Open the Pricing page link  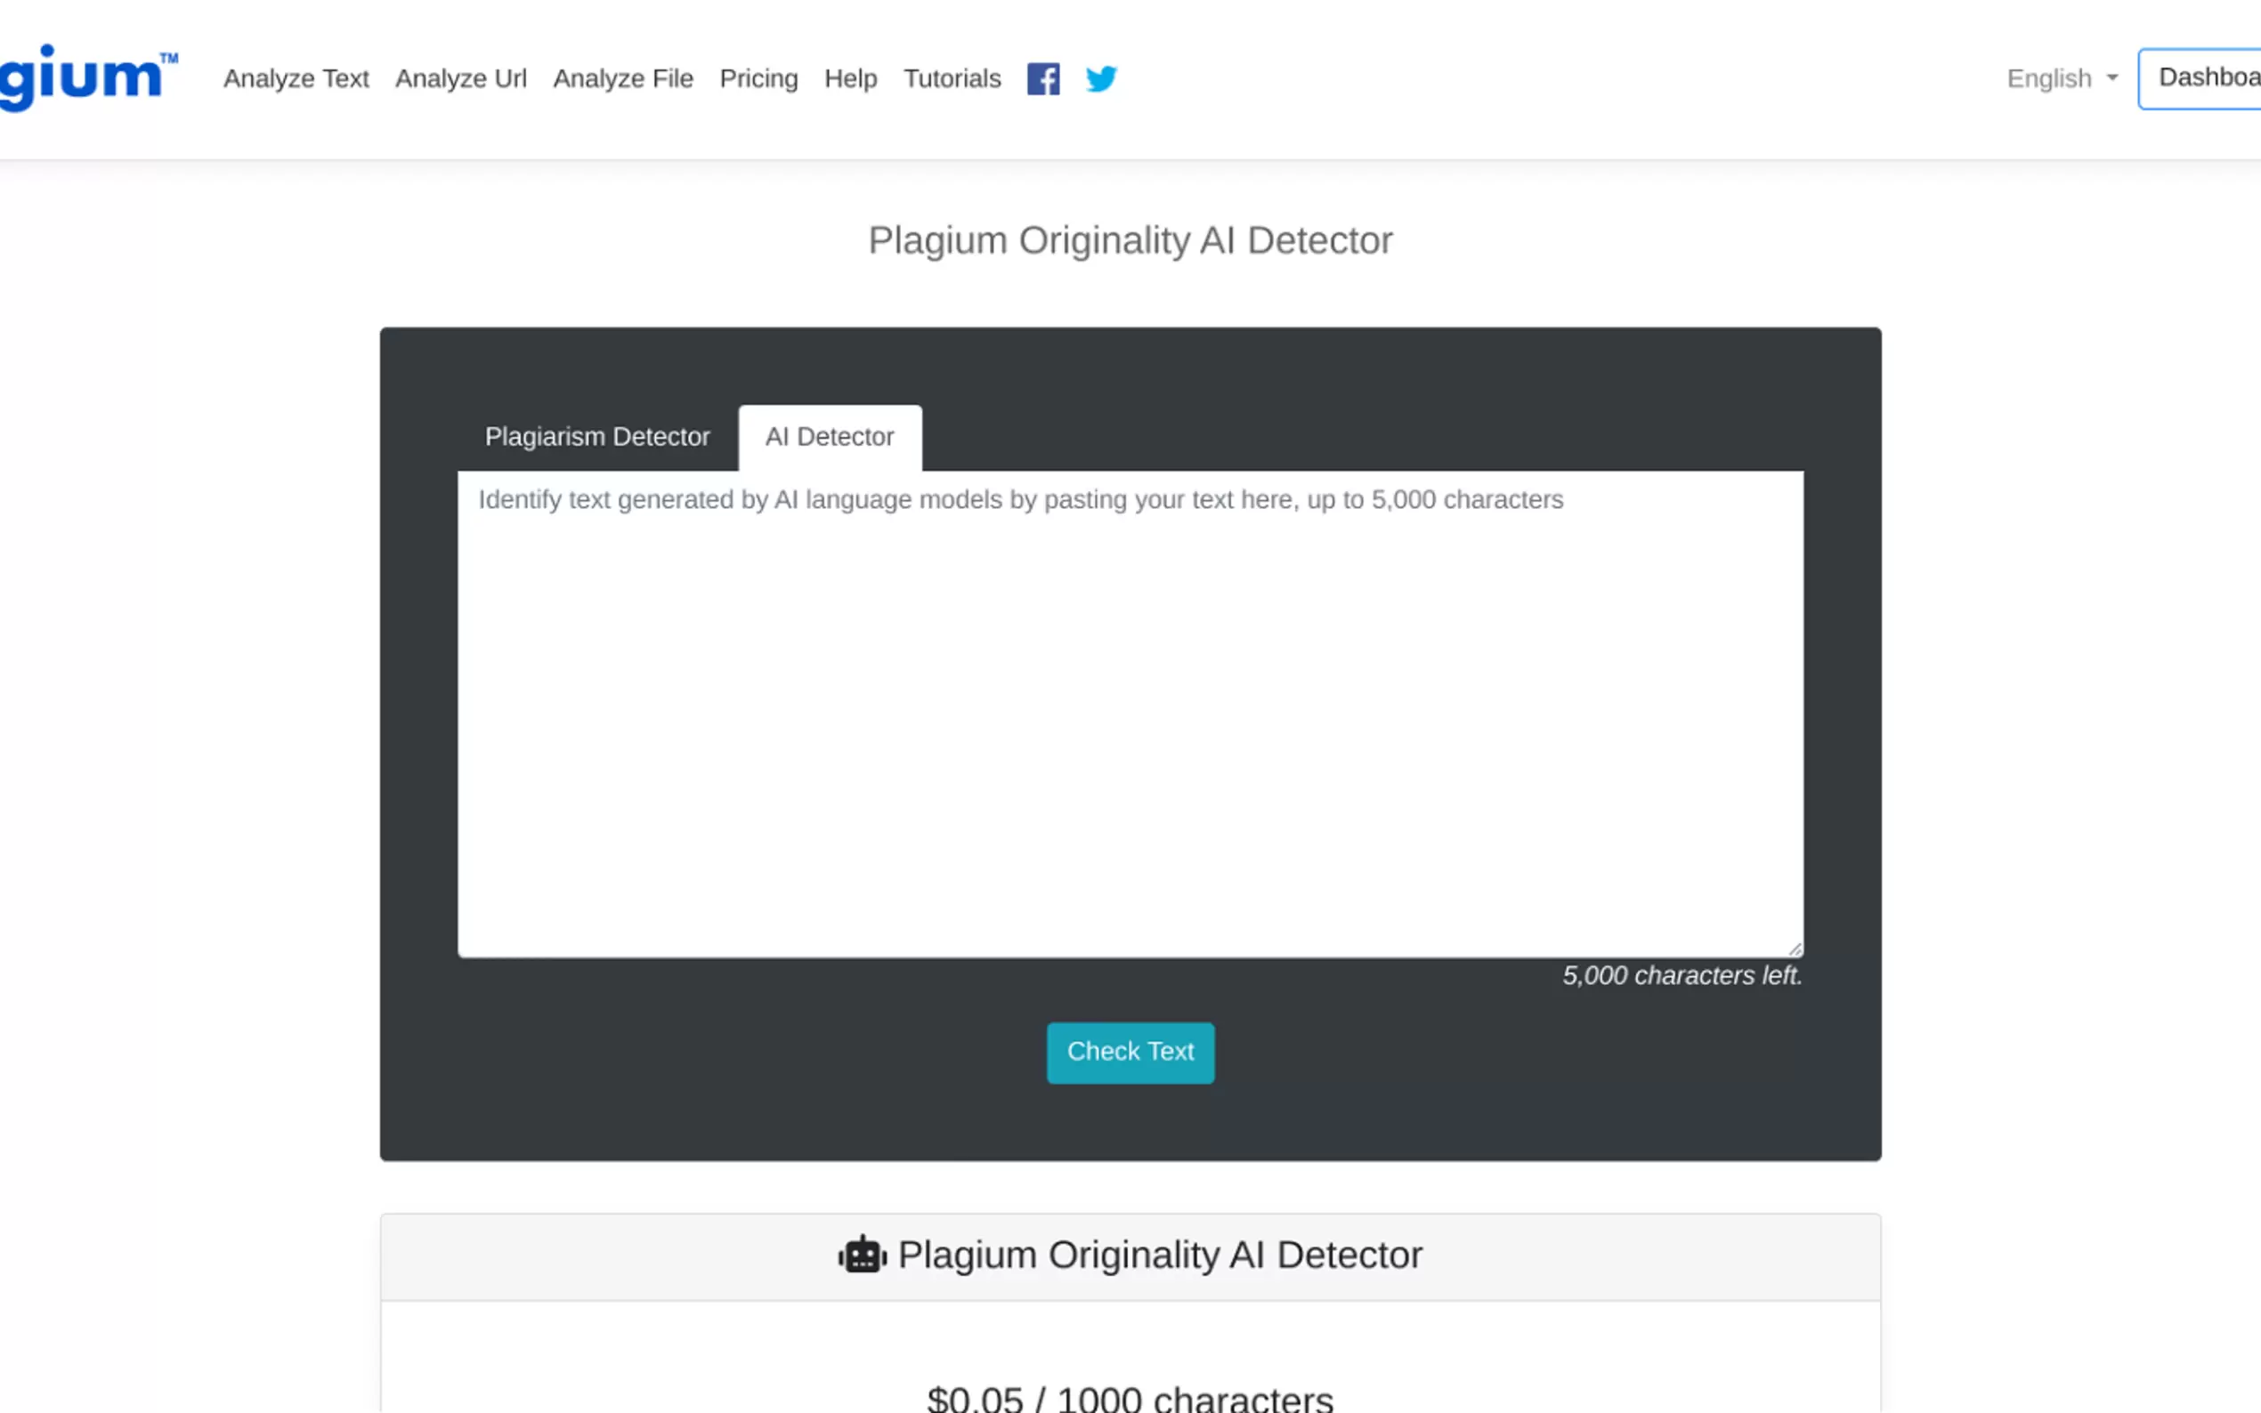[758, 78]
